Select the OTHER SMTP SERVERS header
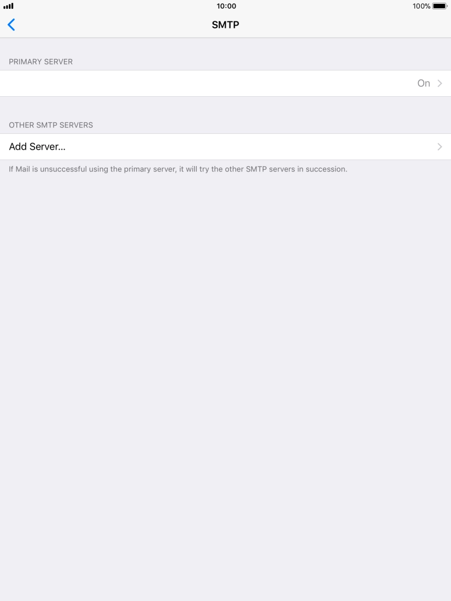This screenshot has width=451, height=601. pos(51,125)
